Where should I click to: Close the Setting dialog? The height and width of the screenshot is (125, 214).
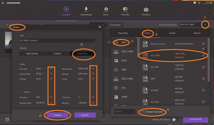(100, 27)
